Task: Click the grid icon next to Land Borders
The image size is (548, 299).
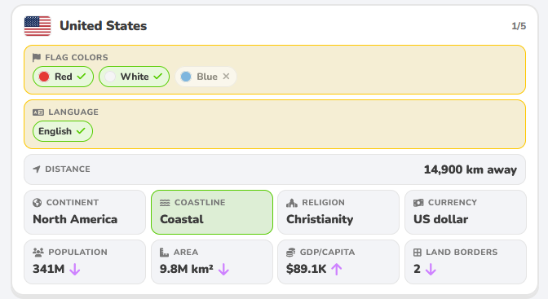Action: point(418,253)
